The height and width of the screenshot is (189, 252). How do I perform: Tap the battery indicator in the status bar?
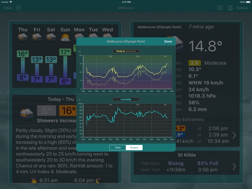coord(248,2)
